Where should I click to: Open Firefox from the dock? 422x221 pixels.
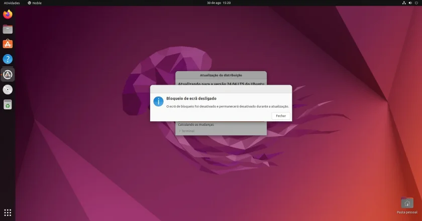(8, 14)
